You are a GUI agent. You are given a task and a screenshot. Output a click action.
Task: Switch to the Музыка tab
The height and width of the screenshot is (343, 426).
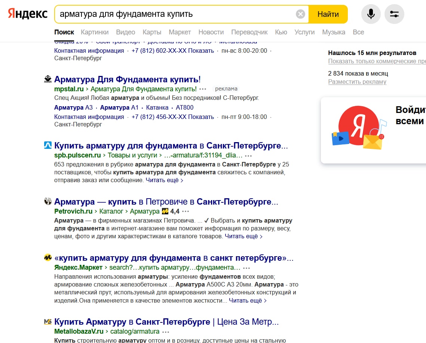tap(334, 32)
